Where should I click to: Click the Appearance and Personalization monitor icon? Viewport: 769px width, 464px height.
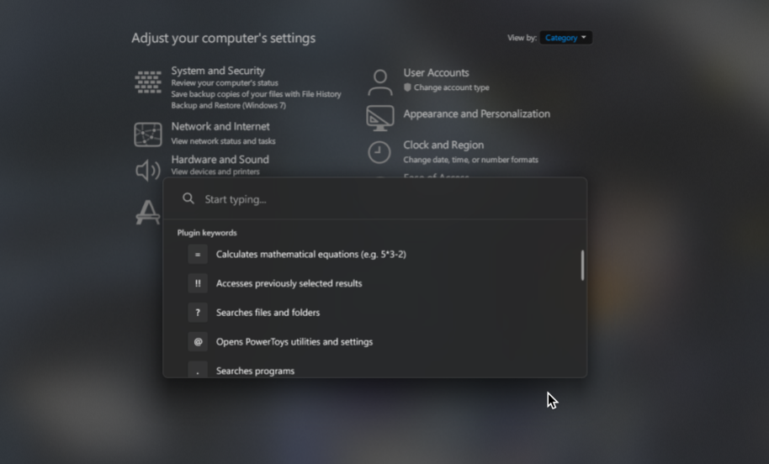point(380,118)
